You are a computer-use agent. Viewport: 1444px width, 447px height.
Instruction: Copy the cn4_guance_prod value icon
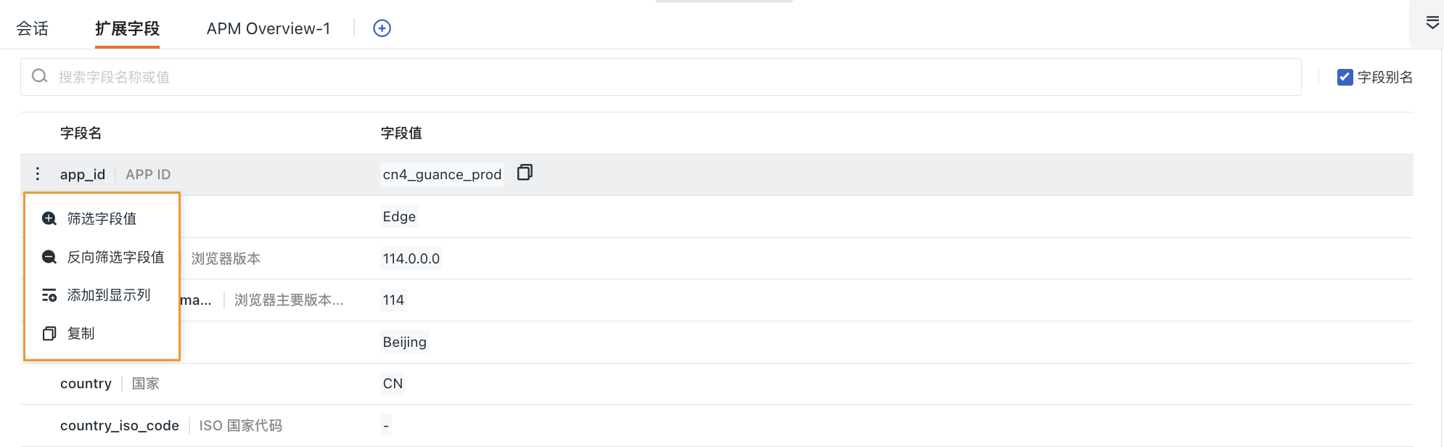(x=525, y=173)
